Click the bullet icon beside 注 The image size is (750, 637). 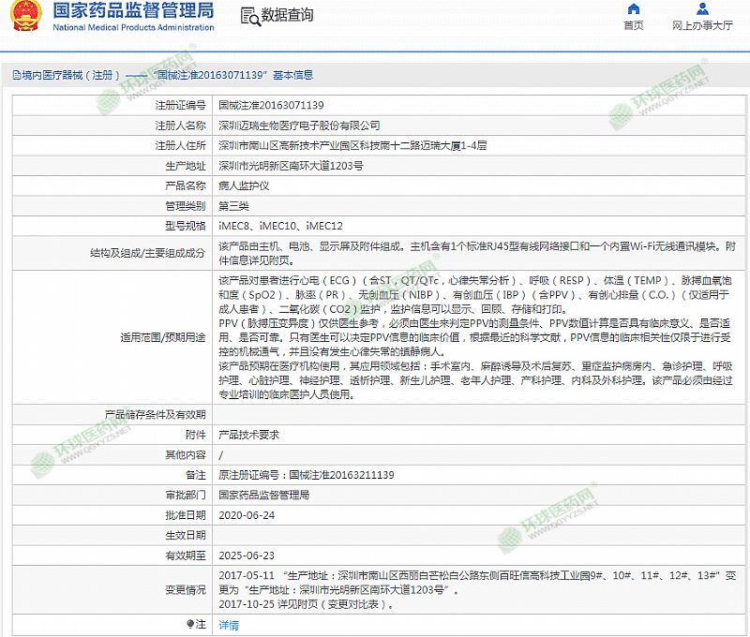[x=190, y=624]
